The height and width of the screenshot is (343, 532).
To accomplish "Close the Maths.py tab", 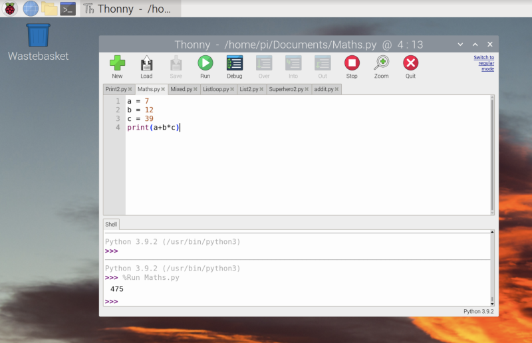I will (163, 89).
